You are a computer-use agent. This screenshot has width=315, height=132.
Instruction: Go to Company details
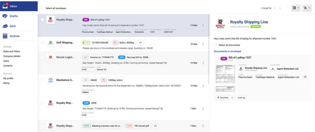(x=12, y=56)
